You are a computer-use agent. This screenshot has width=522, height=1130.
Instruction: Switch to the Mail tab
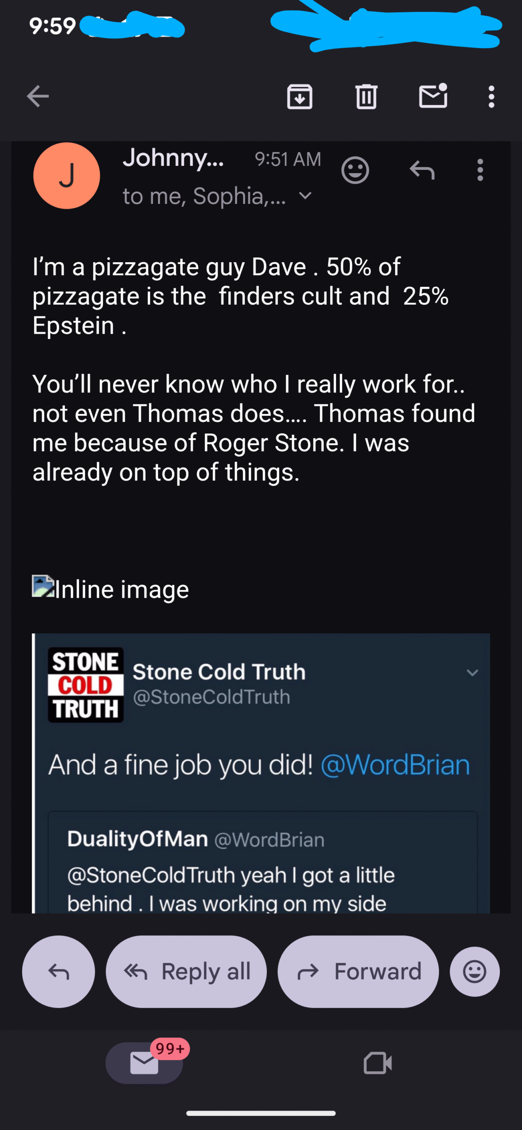[144, 1062]
